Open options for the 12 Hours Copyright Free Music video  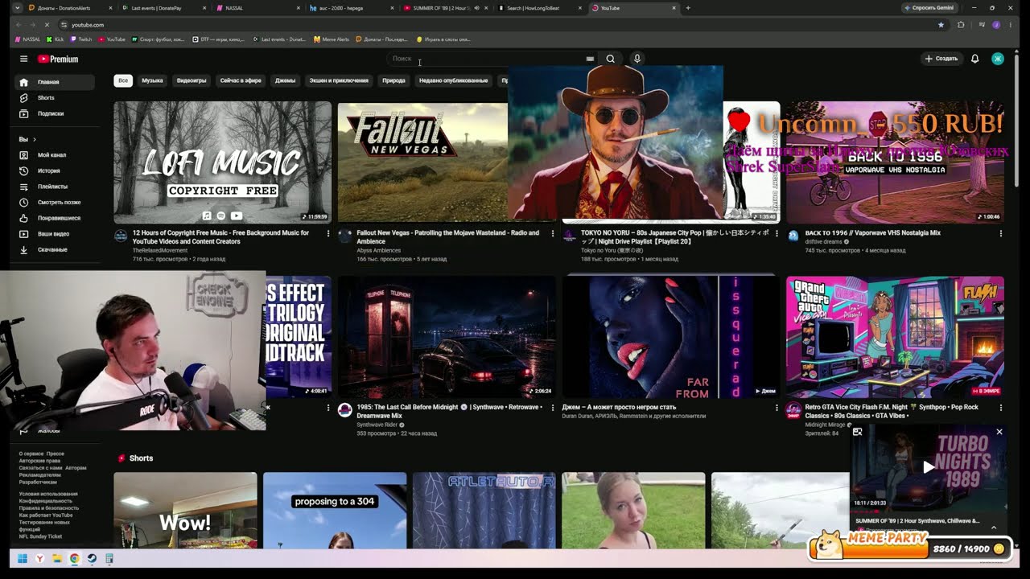coord(328,233)
